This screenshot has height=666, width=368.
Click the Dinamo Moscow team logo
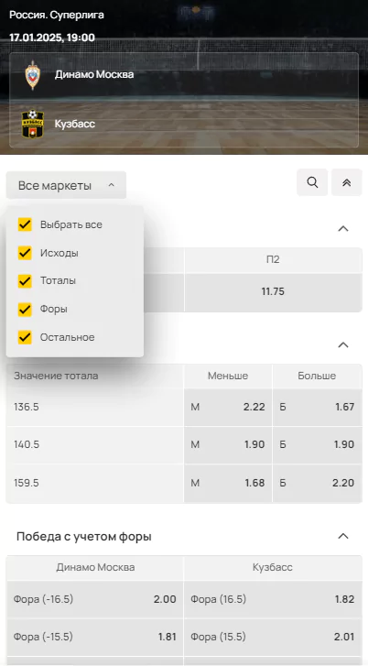pos(33,75)
